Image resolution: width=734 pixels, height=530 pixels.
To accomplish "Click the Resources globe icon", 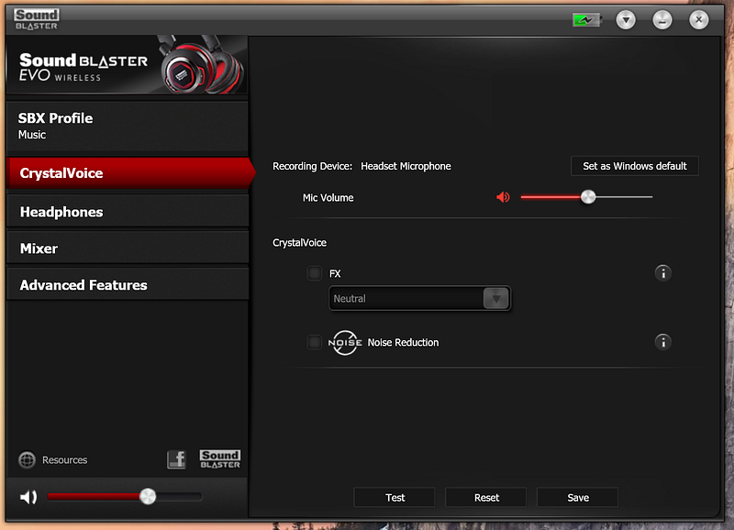I will pos(28,459).
